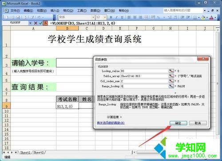Open the Fill Color dropdown arrow
The image size is (222, 161).
[207, 17]
